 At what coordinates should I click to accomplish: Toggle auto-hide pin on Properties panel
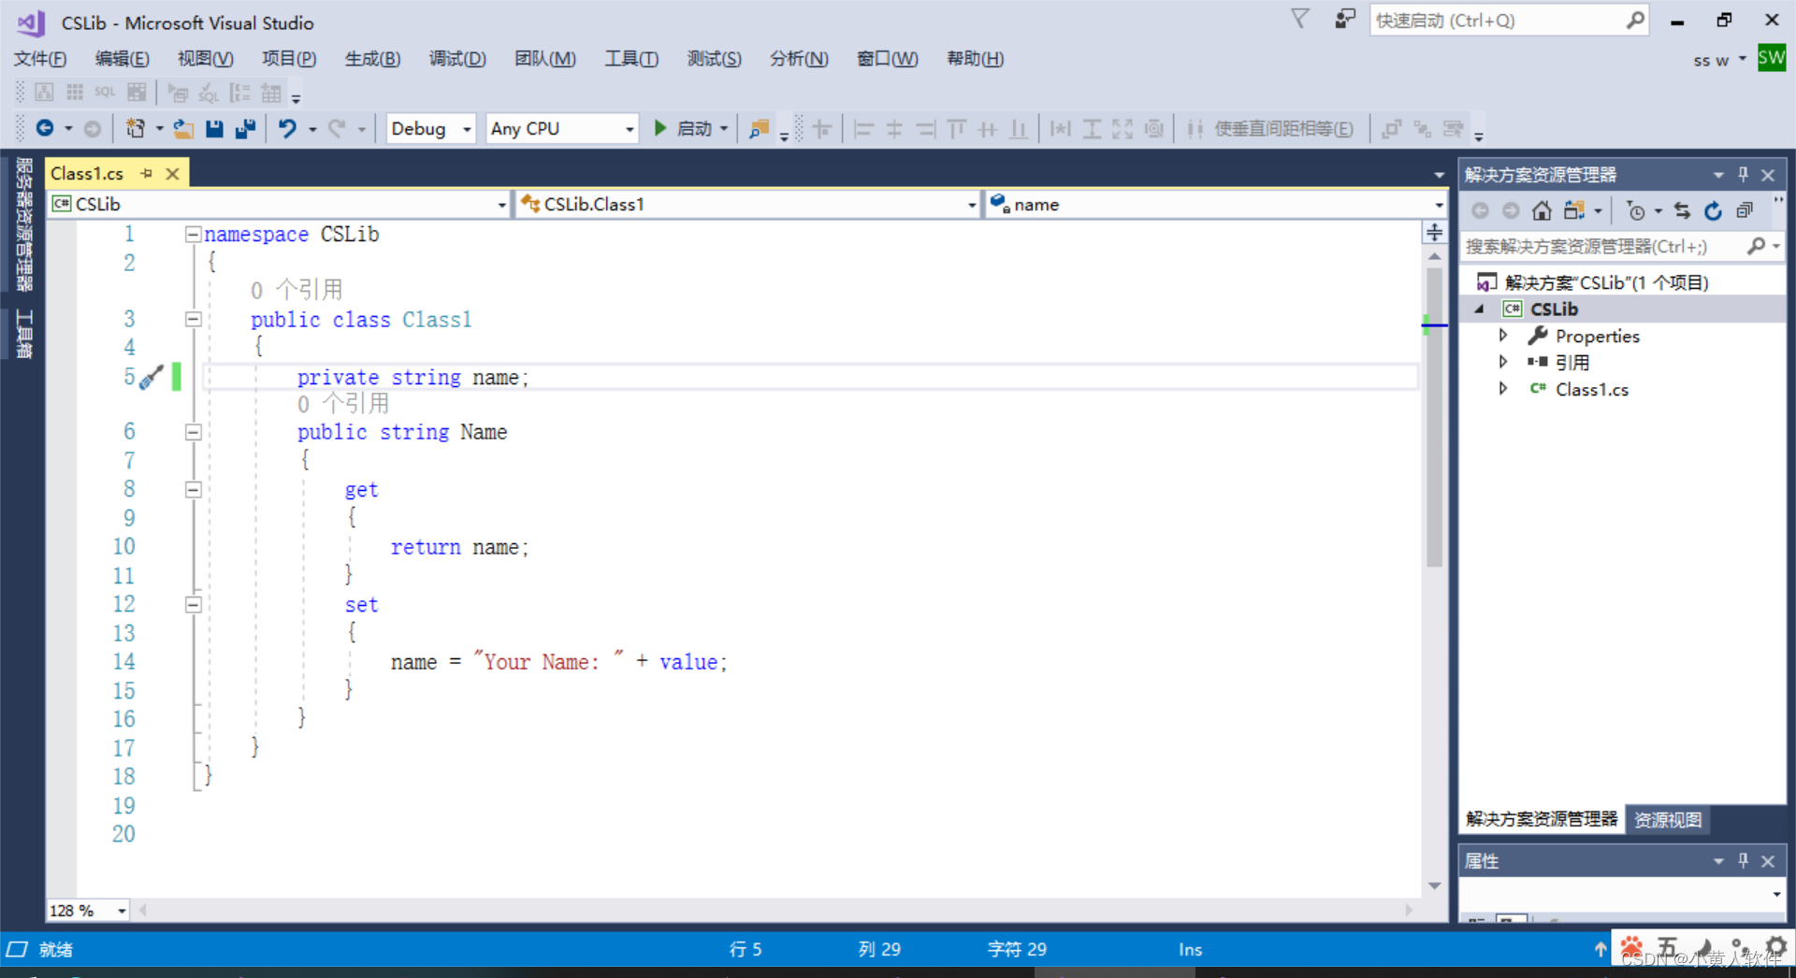[x=1743, y=861]
